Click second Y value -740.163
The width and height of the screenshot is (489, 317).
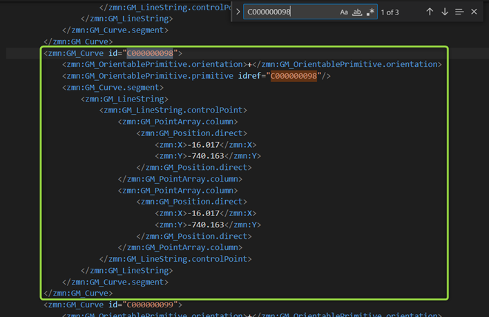coord(206,224)
